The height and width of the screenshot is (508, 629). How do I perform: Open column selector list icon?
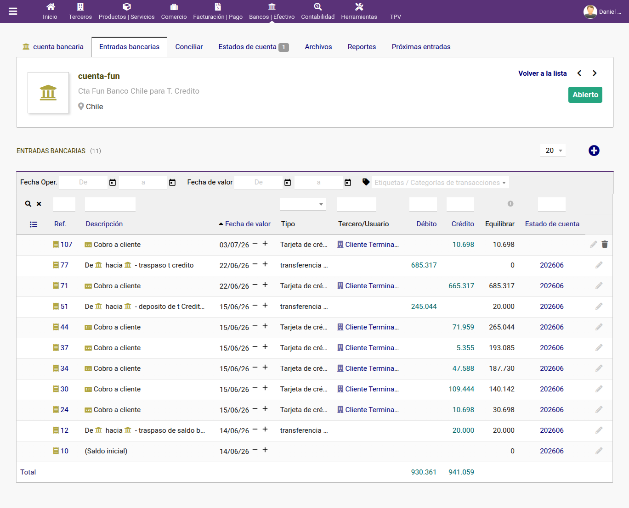tap(34, 224)
